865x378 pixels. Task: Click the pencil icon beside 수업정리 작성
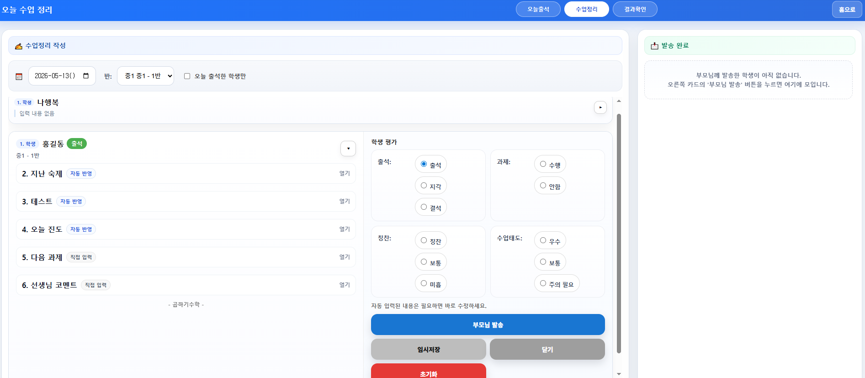click(19, 46)
